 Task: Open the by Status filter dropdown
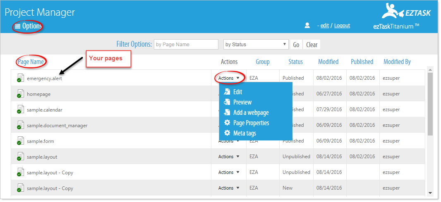[256, 44]
